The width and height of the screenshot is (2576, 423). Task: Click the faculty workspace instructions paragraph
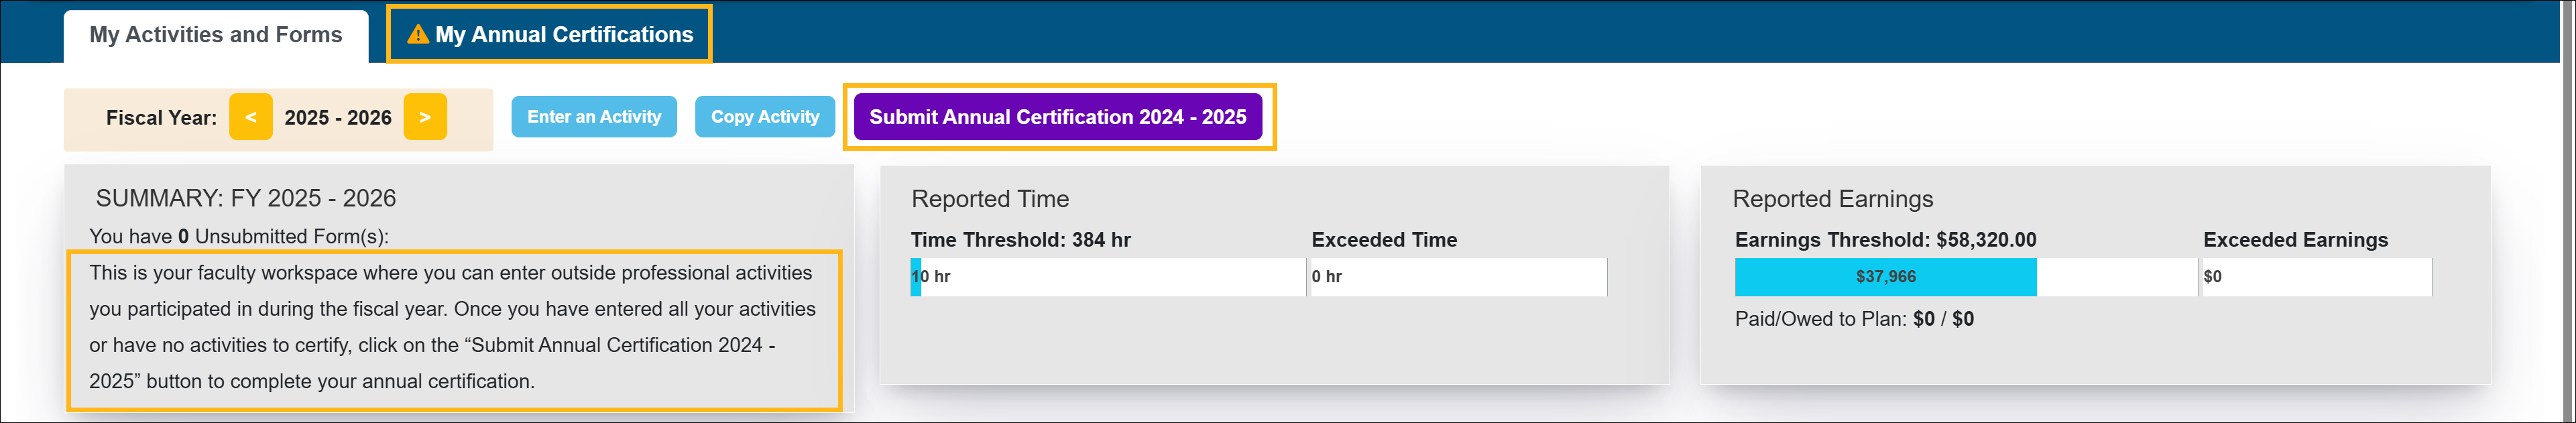click(x=453, y=327)
